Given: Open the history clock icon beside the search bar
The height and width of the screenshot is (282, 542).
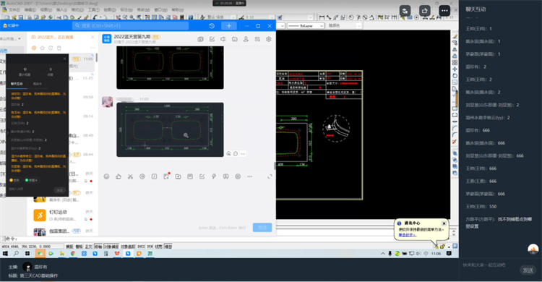Looking at the screenshot, I should point(212,25).
